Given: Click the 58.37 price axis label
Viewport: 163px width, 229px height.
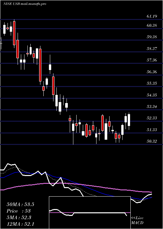Looking at the screenshot, I should click(x=152, y=48).
